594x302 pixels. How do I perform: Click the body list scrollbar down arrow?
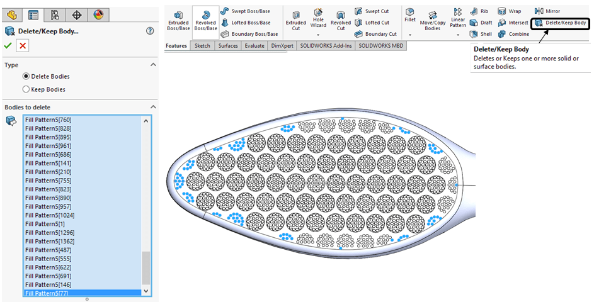point(146,291)
